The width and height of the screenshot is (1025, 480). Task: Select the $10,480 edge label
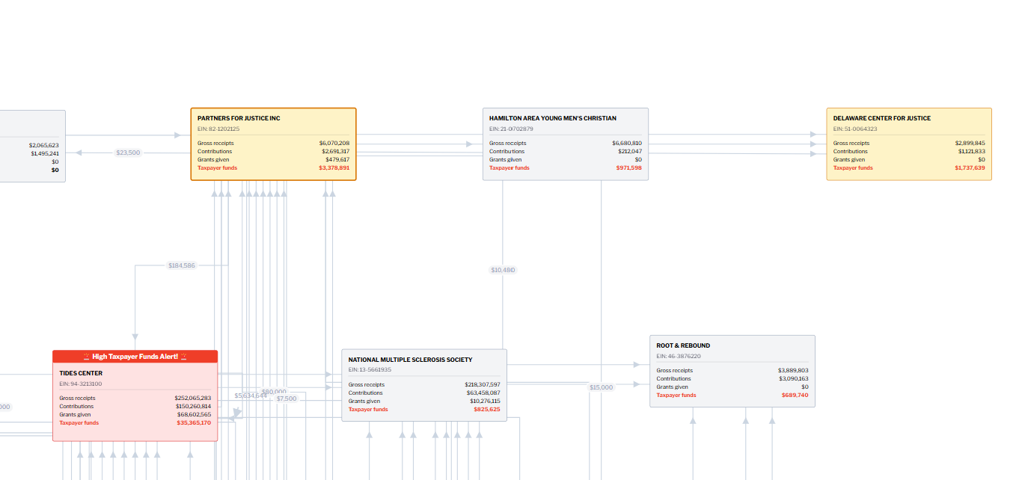point(503,270)
